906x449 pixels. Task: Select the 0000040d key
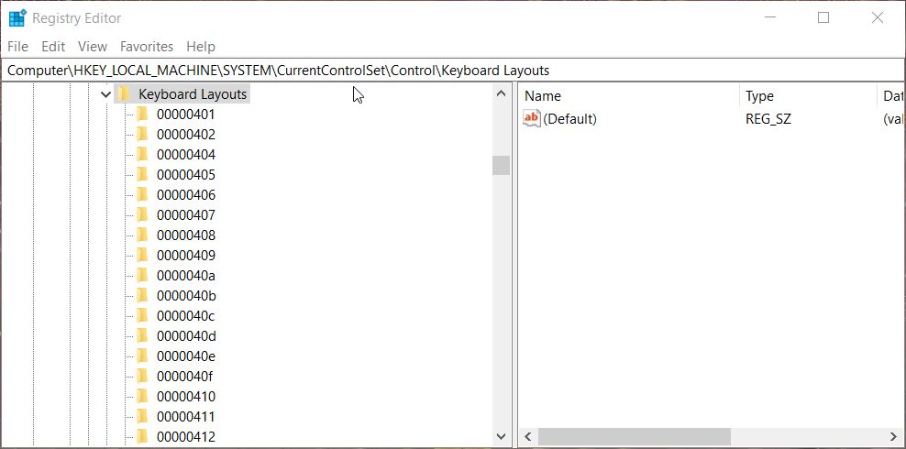coord(186,336)
